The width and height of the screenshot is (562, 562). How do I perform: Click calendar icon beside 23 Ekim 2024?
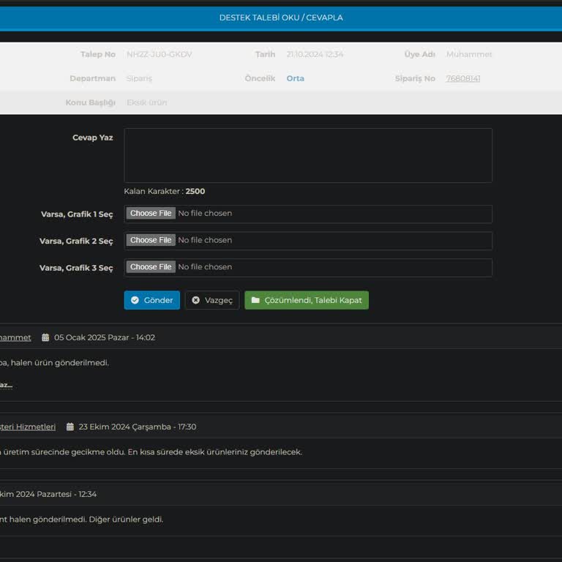70,427
